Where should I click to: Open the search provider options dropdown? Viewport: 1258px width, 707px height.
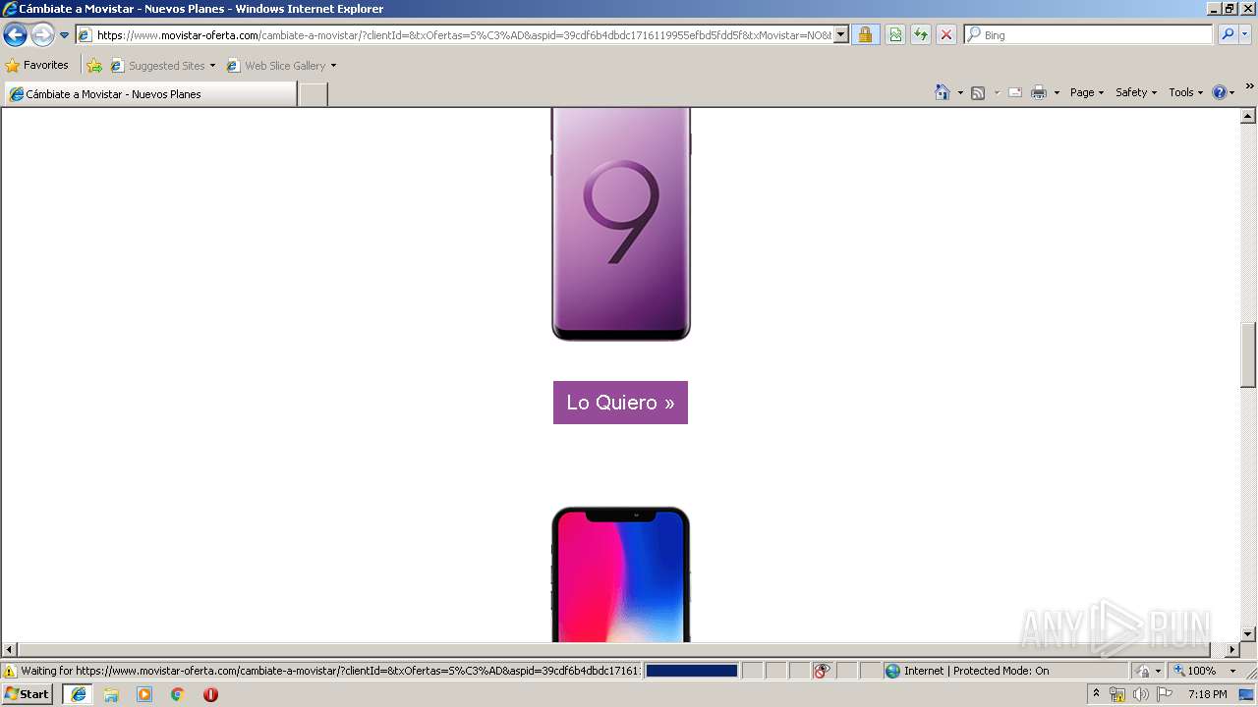[x=1245, y=35]
